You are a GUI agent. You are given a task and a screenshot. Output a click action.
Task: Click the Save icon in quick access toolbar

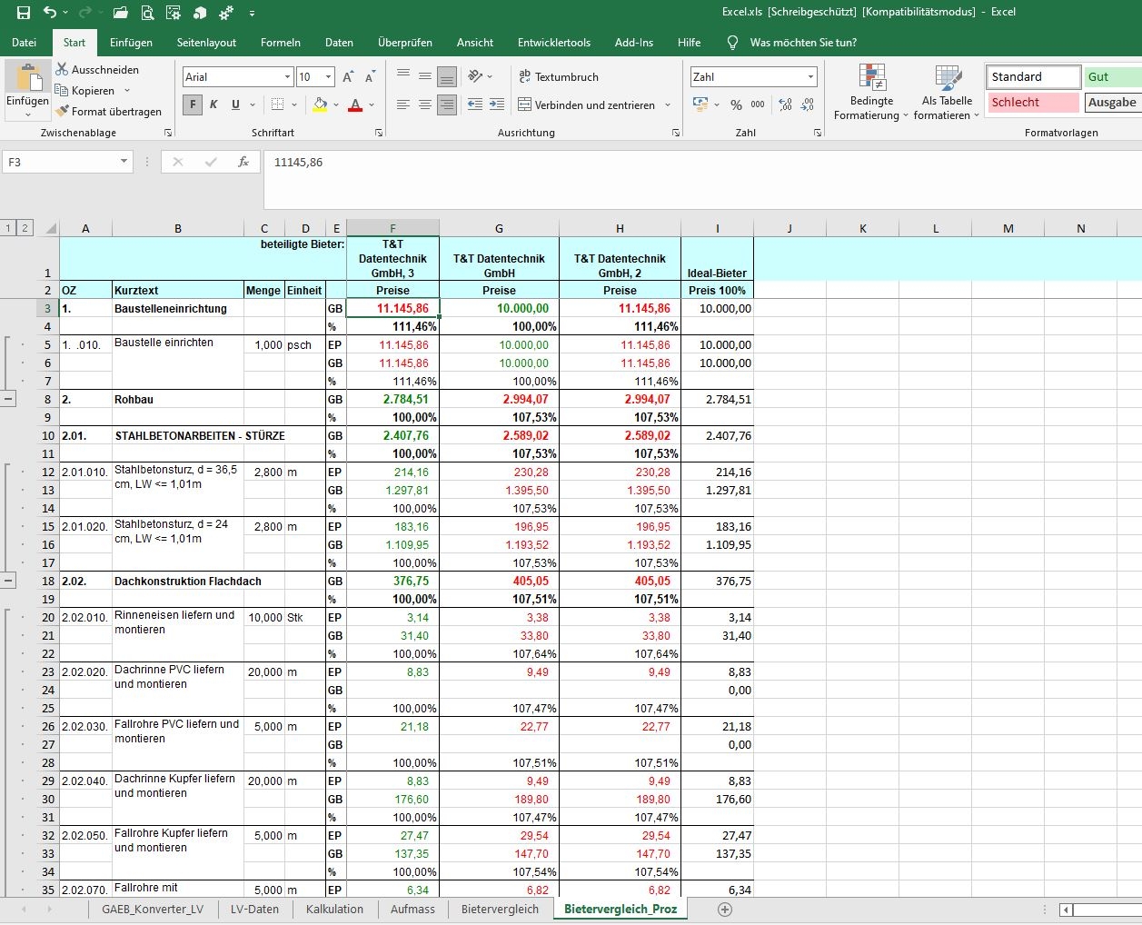24,13
